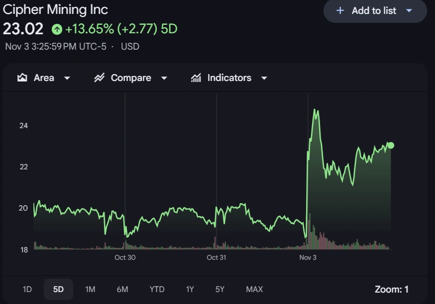Image resolution: width=435 pixels, height=304 pixels.
Task: Click the Indicators bar-chart icon
Action: click(x=195, y=77)
